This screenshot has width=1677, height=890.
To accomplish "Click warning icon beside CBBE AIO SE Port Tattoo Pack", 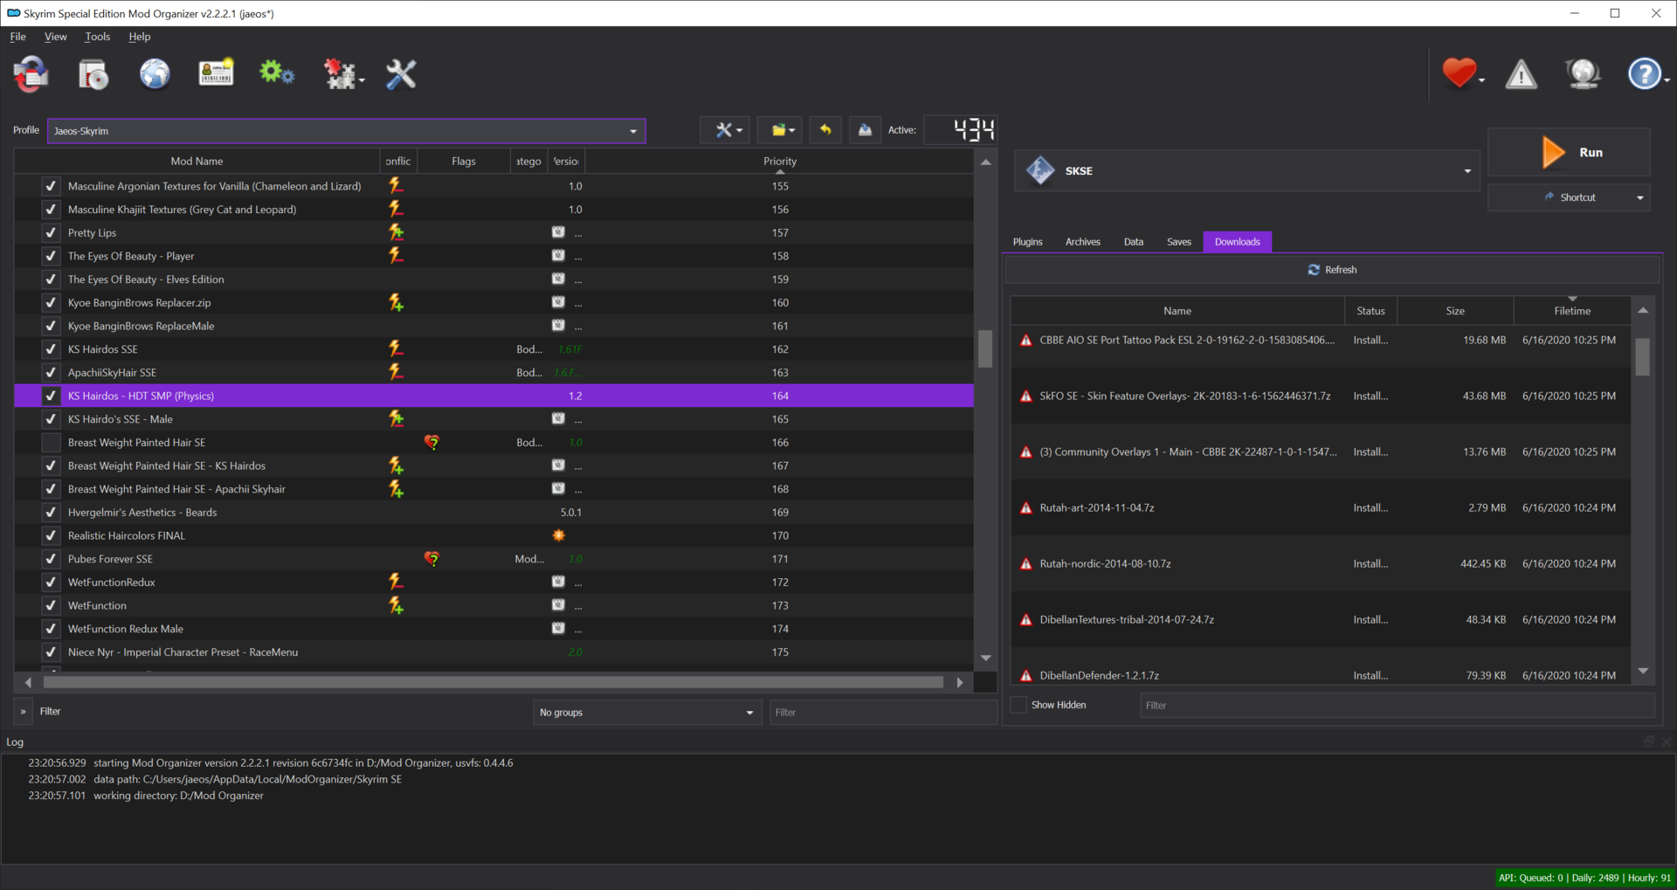I will coord(1026,341).
